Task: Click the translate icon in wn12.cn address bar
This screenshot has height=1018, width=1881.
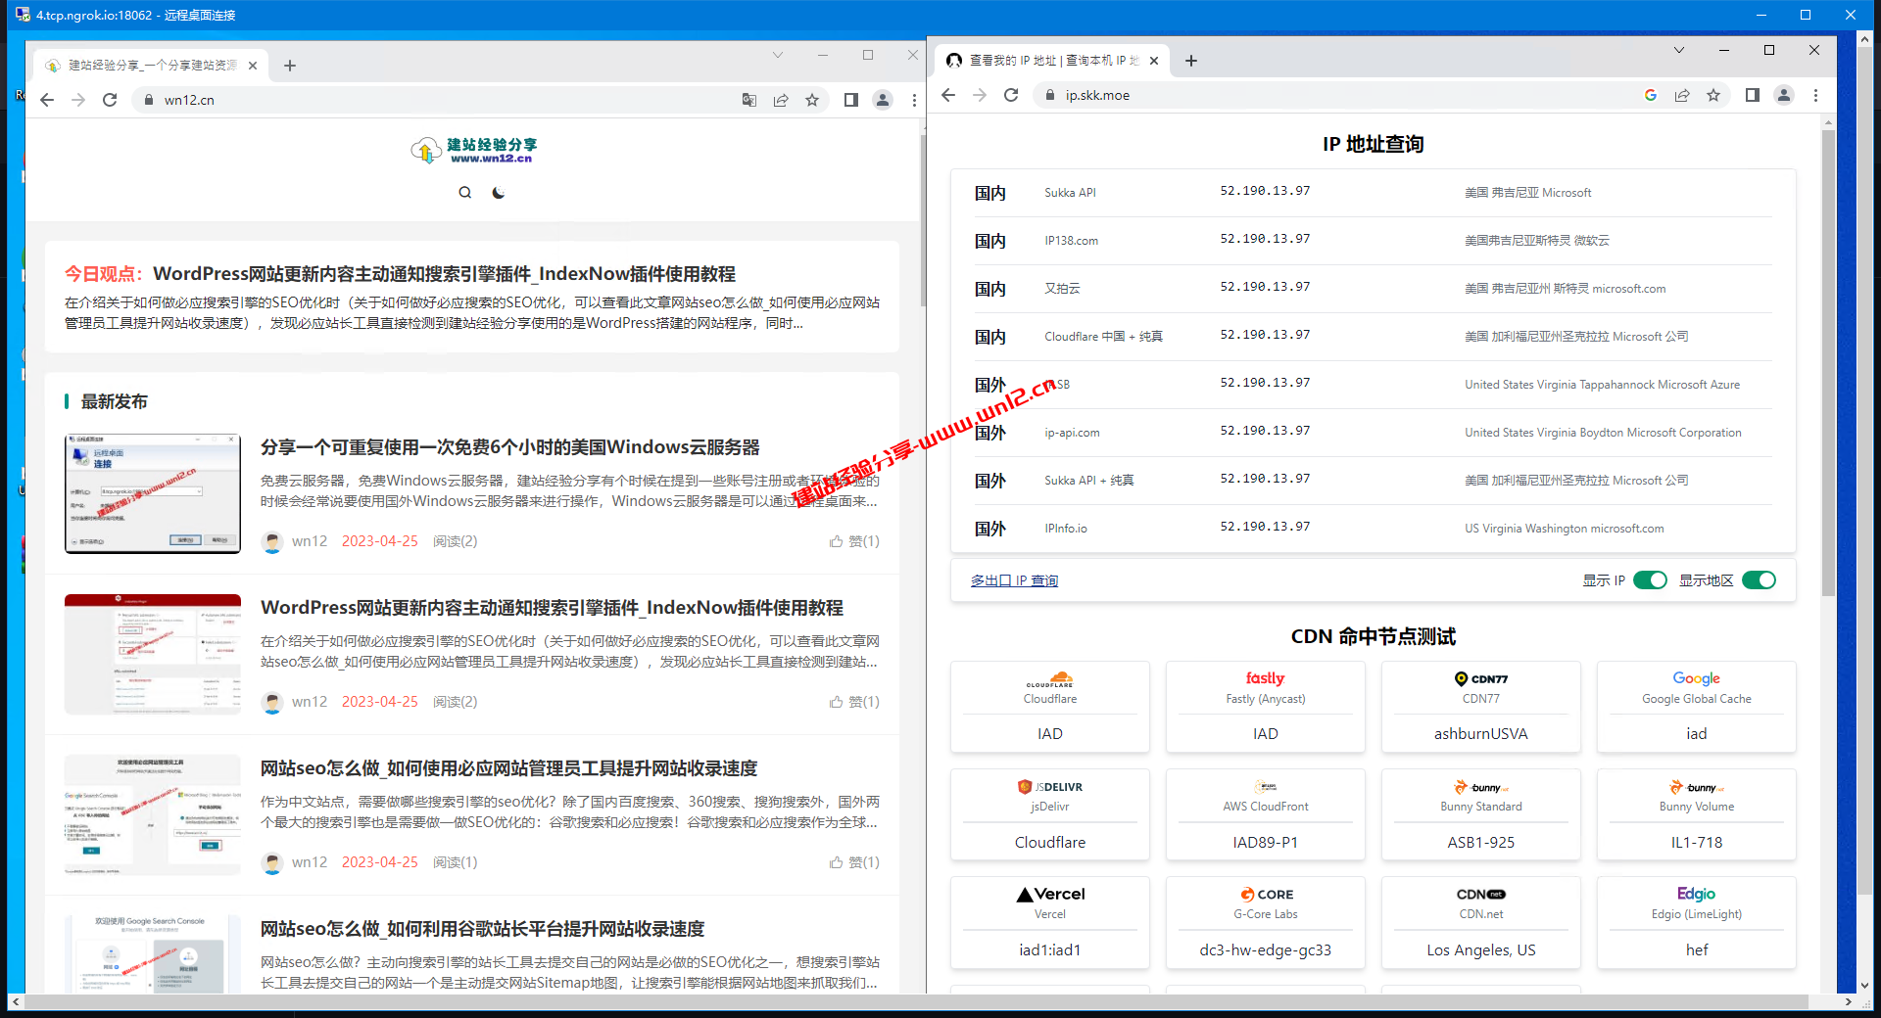Action: click(x=748, y=99)
